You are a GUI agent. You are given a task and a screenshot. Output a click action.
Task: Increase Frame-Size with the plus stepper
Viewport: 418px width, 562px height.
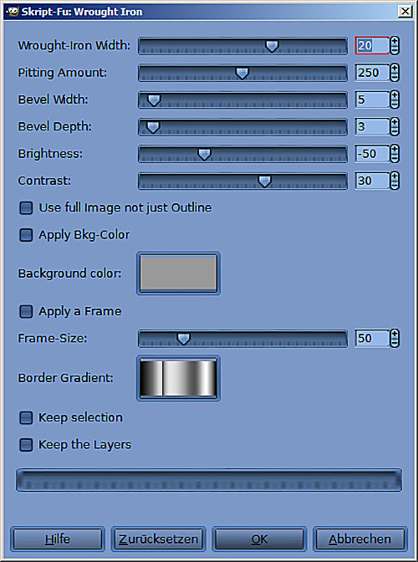tap(395, 334)
